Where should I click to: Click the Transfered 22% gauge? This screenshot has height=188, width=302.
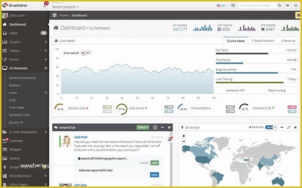click(x=183, y=109)
